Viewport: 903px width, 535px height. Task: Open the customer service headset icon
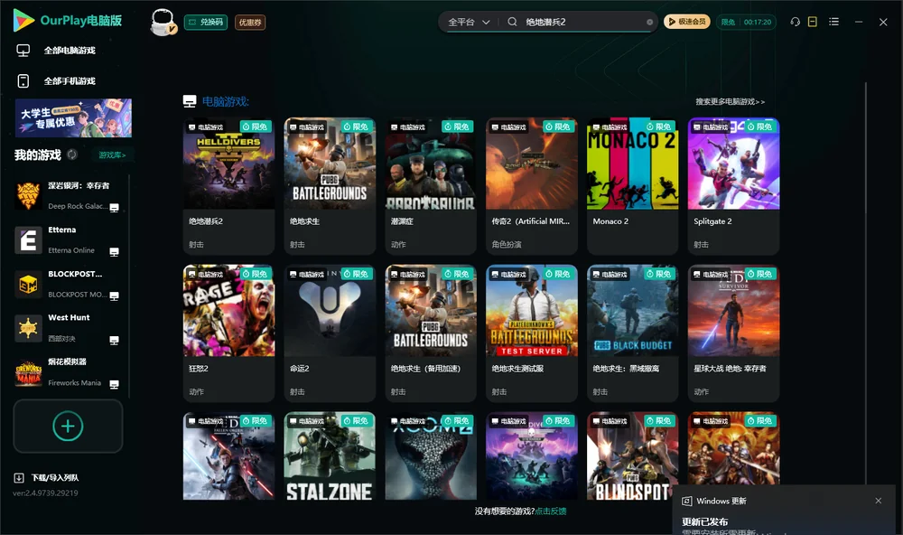[795, 22]
